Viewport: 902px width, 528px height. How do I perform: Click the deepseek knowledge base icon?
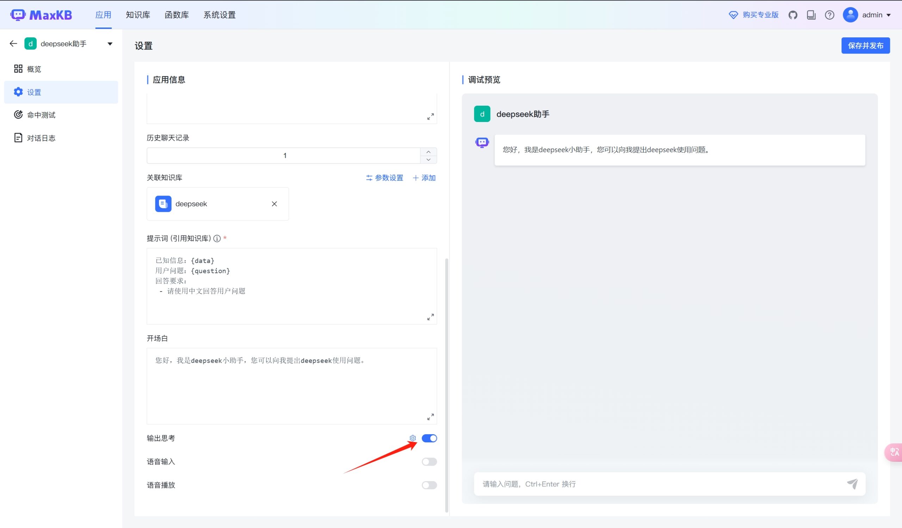pyautogui.click(x=163, y=204)
